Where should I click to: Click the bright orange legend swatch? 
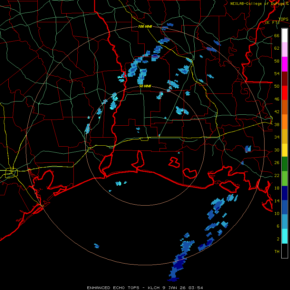pyautogui.click(x=285, y=122)
